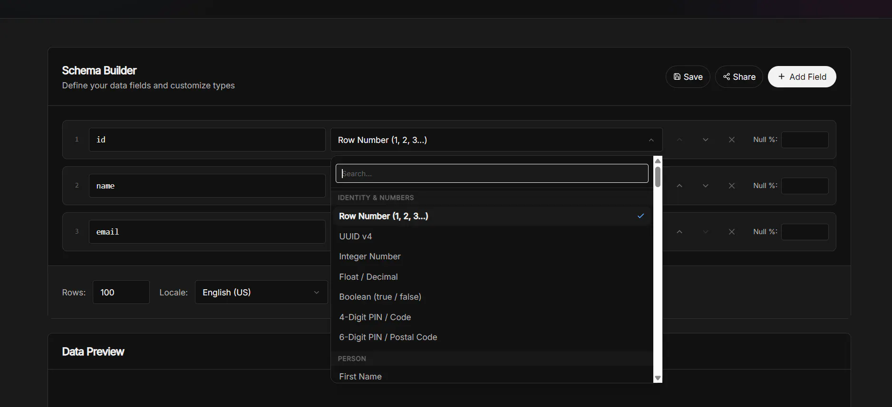Viewport: 892px width, 407px height.
Task: Click the Add Field button
Action: click(802, 77)
